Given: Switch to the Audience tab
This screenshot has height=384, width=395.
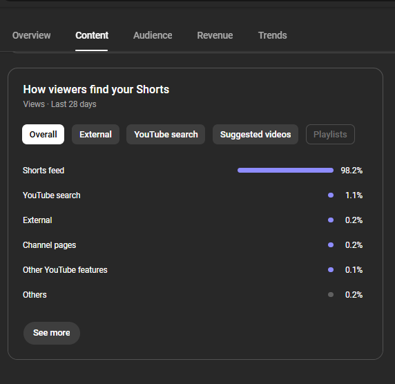Looking at the screenshot, I should tap(153, 35).
